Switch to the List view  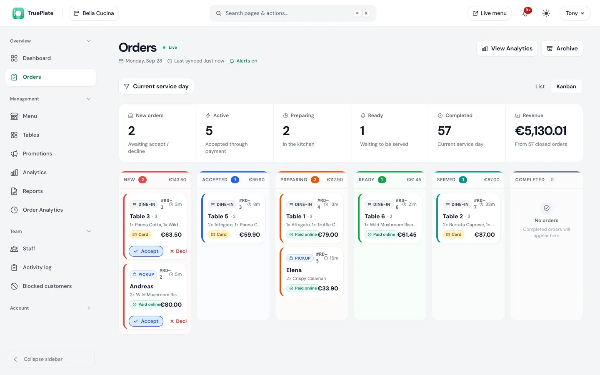540,87
